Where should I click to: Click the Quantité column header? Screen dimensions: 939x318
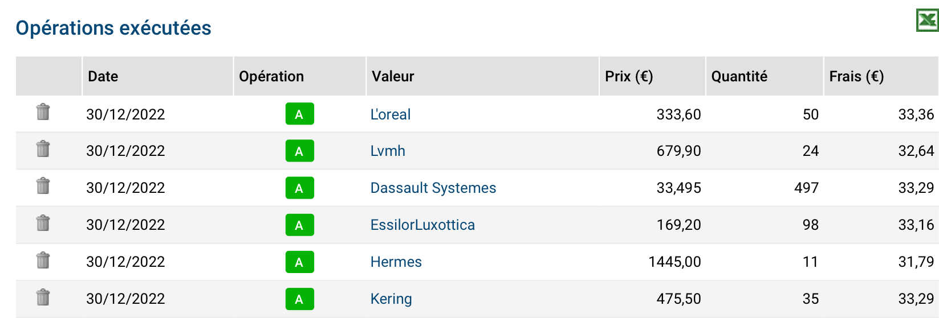click(x=765, y=76)
